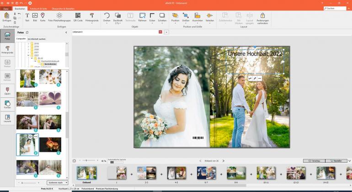The height and width of the screenshot is (192, 352).
Task: Select the dark orange roses photo thumbnail
Action: (x=50, y=144)
